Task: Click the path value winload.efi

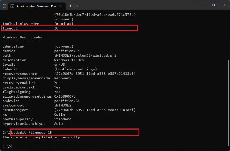Action: click(x=85, y=55)
